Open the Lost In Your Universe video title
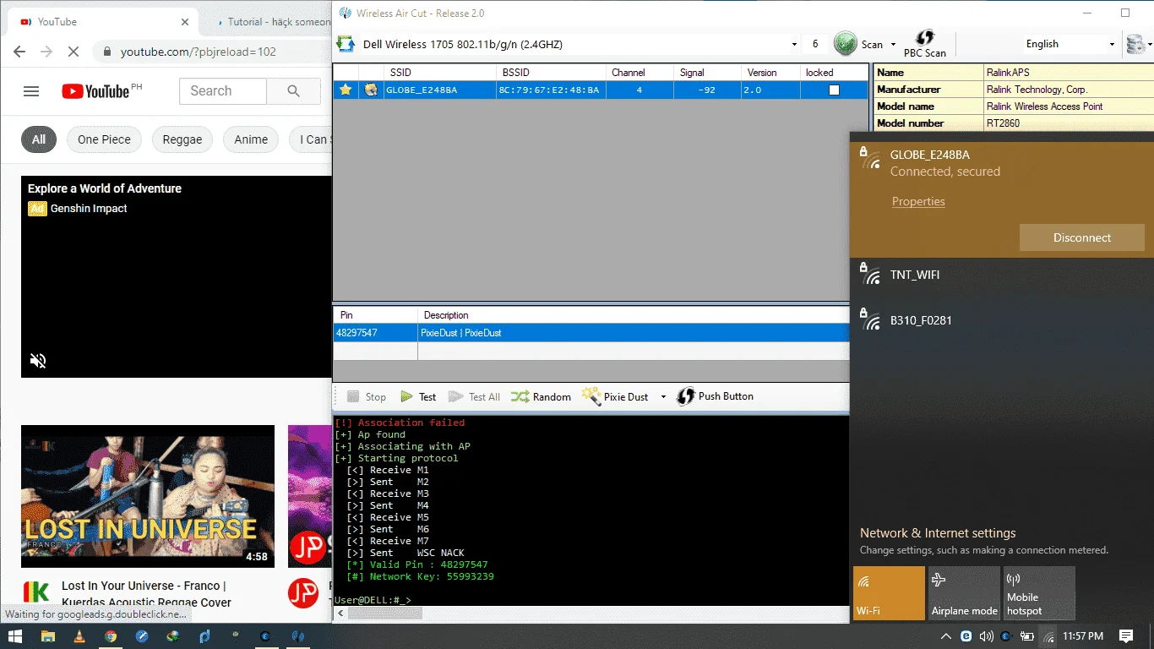Image resolution: width=1154 pixels, height=649 pixels. click(x=146, y=594)
